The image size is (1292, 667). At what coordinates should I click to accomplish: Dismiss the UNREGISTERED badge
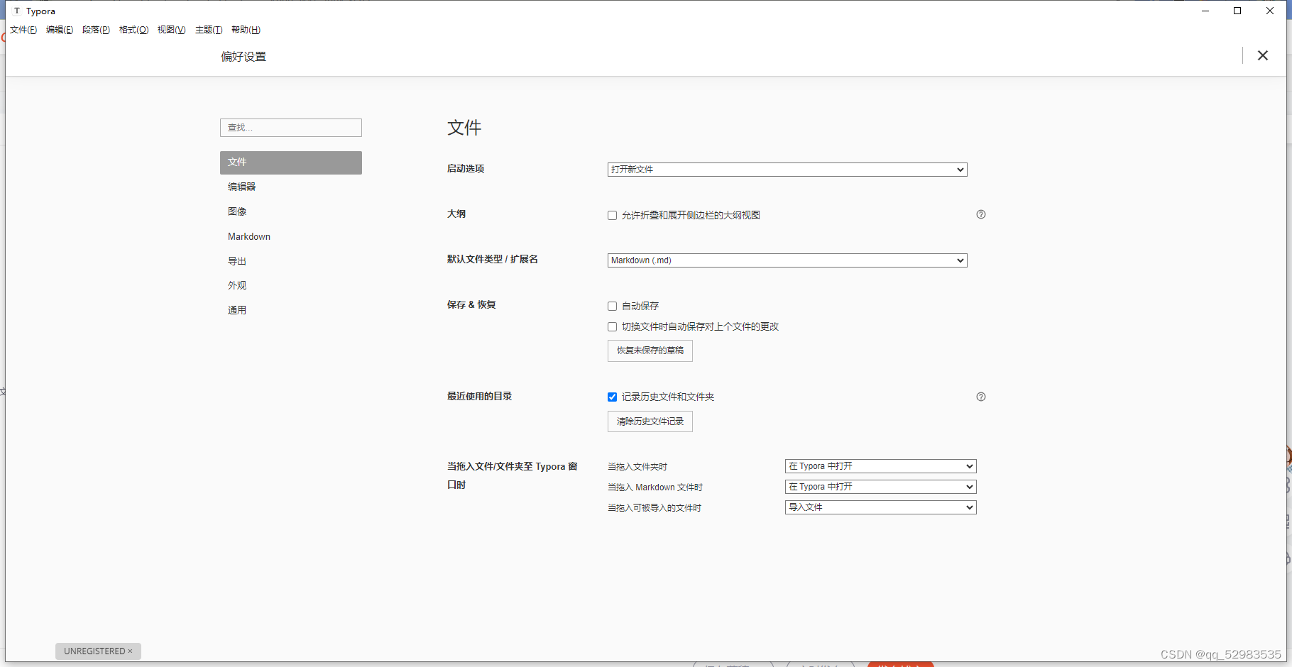tap(130, 651)
